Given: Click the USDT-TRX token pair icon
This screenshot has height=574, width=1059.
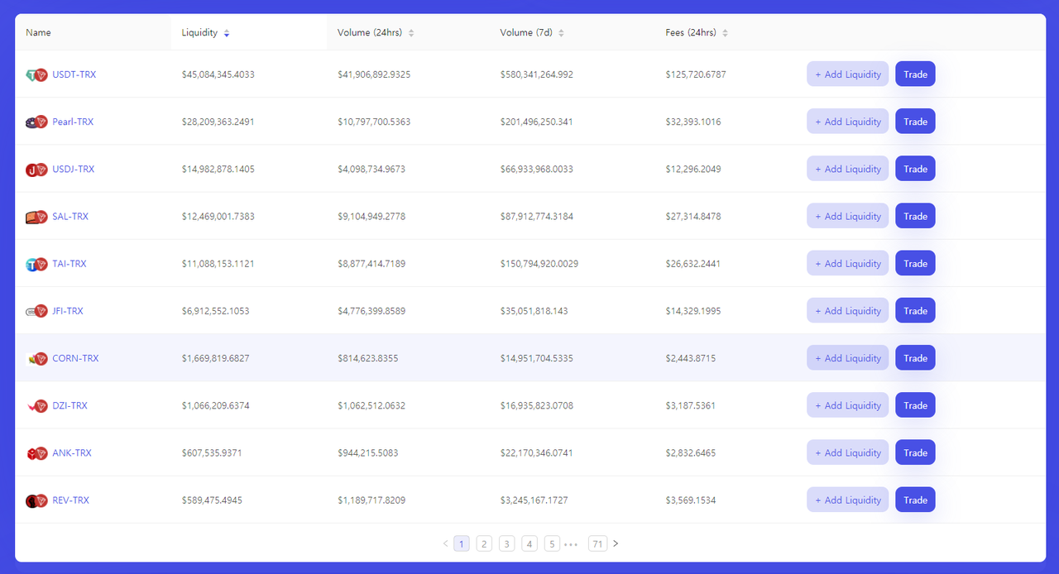Looking at the screenshot, I should pos(36,74).
